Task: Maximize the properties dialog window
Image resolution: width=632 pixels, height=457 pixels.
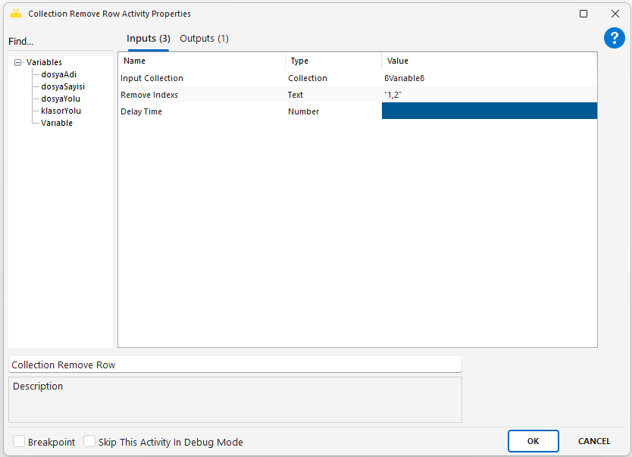Action: pos(584,14)
